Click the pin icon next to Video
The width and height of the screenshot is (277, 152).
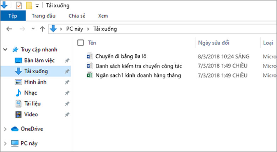(x=67, y=114)
